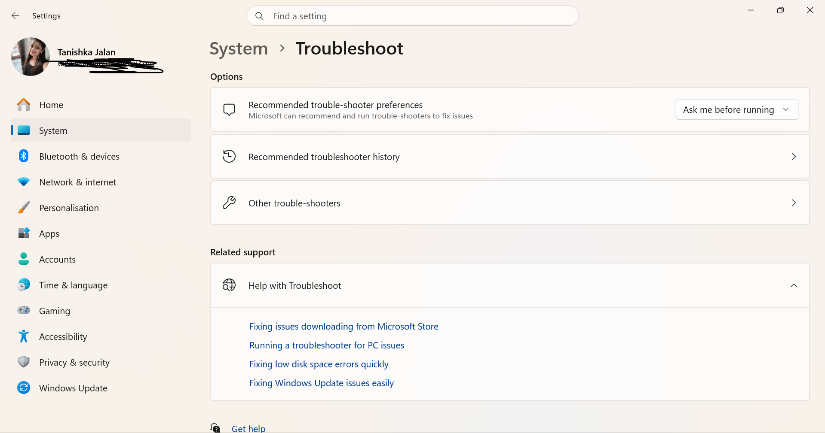Open Network & internet settings
The width and height of the screenshot is (825, 433).
(x=101, y=182)
